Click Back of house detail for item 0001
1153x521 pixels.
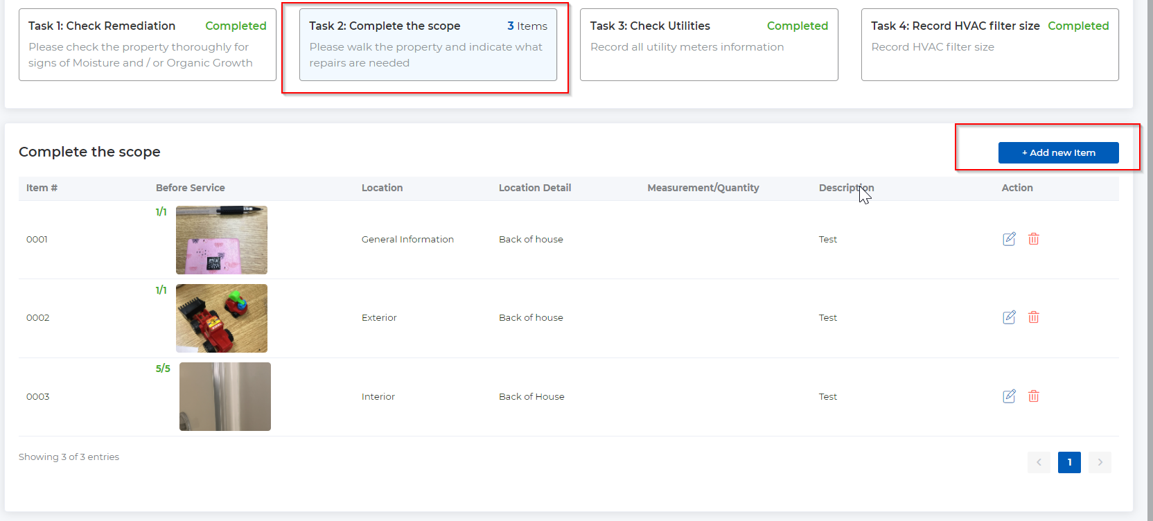[x=531, y=239]
